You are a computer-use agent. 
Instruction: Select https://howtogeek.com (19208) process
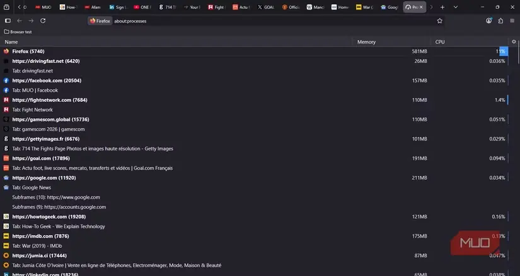(255, 217)
